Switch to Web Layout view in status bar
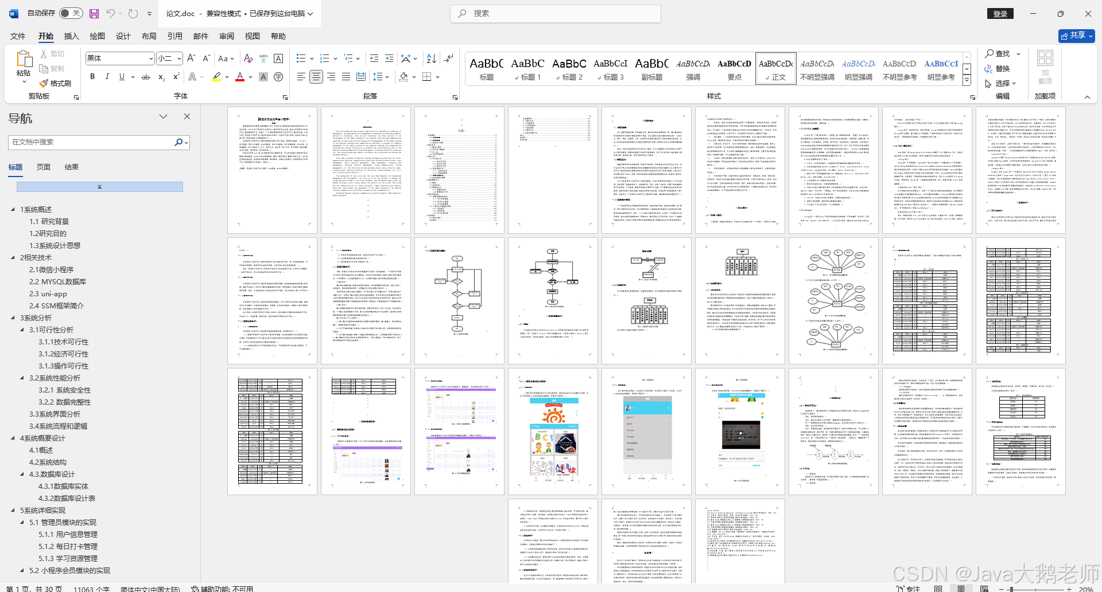 pyautogui.click(x=984, y=589)
